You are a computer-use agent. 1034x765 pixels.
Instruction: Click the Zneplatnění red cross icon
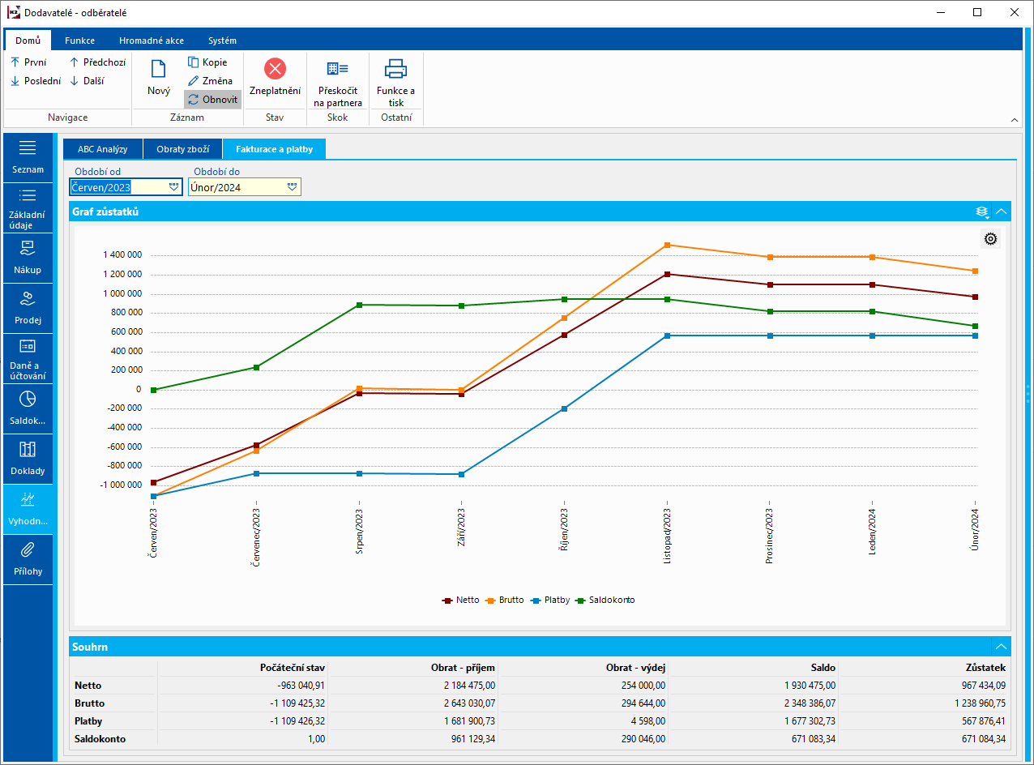click(x=275, y=70)
